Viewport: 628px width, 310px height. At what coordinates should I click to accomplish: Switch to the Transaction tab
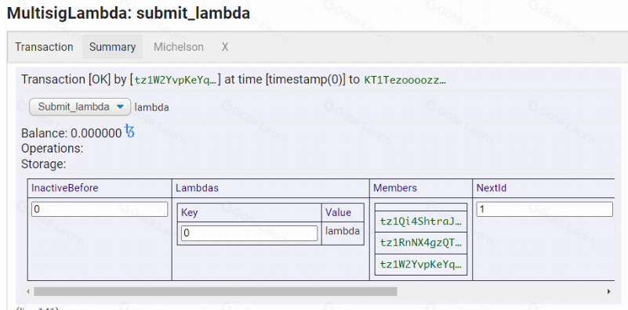44,47
